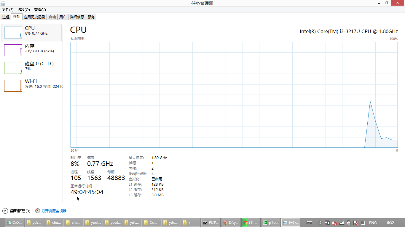The height and width of the screenshot is (227, 405).
Task: Switch to Google Chrome on the taskbar
Action: (251, 222)
